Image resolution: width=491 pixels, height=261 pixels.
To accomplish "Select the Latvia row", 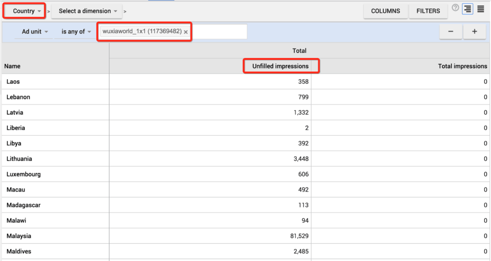I will (245, 112).
